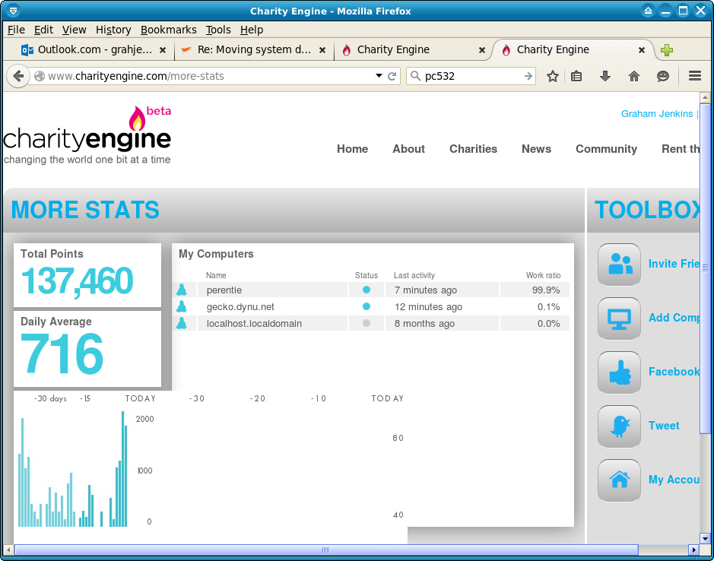Screen dimensions: 714x561
Task: Click the Invite Friends text link
Action: click(x=674, y=264)
